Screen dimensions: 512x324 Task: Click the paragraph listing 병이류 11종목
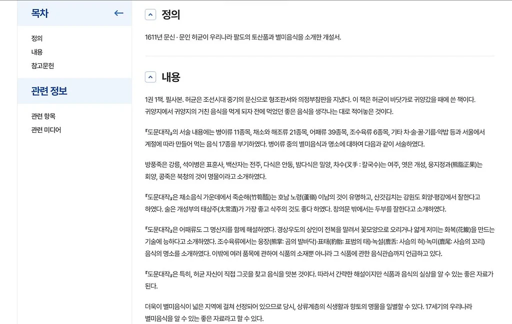pos(314,138)
